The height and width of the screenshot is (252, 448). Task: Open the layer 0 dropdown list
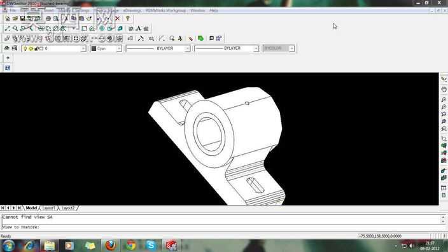pyautogui.click(x=83, y=48)
